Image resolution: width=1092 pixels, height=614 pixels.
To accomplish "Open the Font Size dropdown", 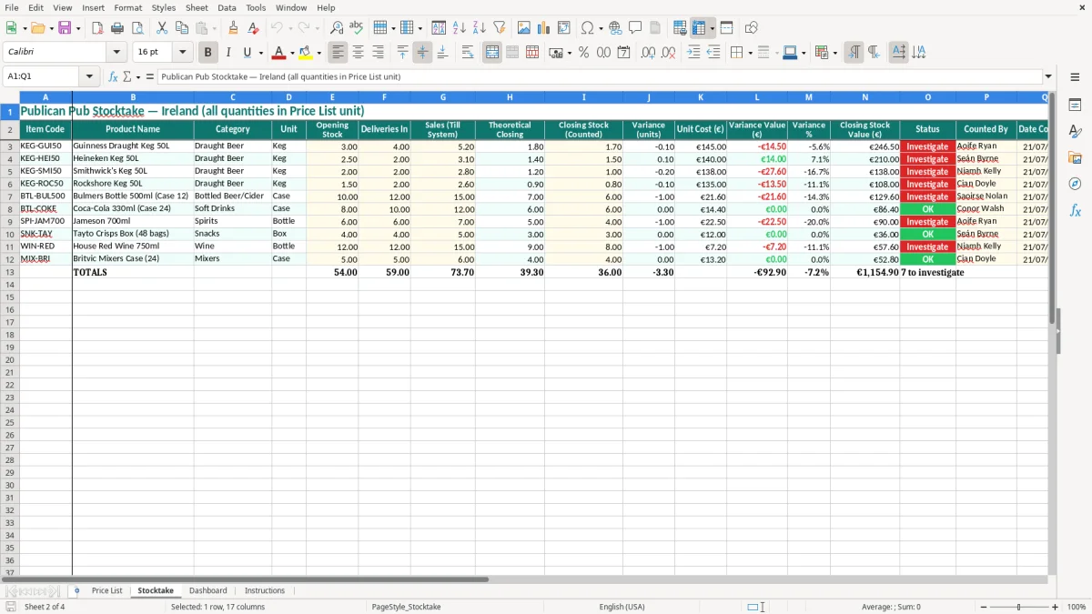I will click(182, 53).
